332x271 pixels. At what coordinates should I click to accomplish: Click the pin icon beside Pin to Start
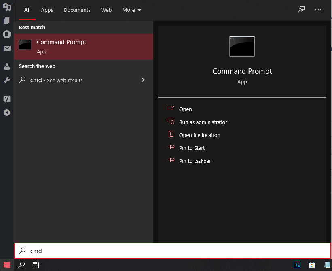tap(171, 147)
